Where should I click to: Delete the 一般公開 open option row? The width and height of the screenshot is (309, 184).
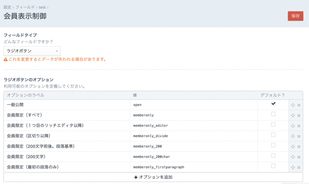tap(299, 105)
